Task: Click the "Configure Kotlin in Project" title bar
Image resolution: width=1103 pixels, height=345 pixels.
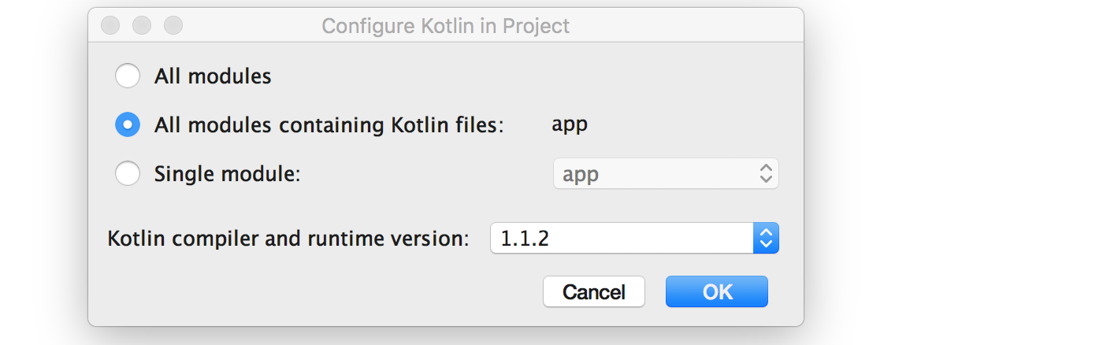Action: click(445, 26)
